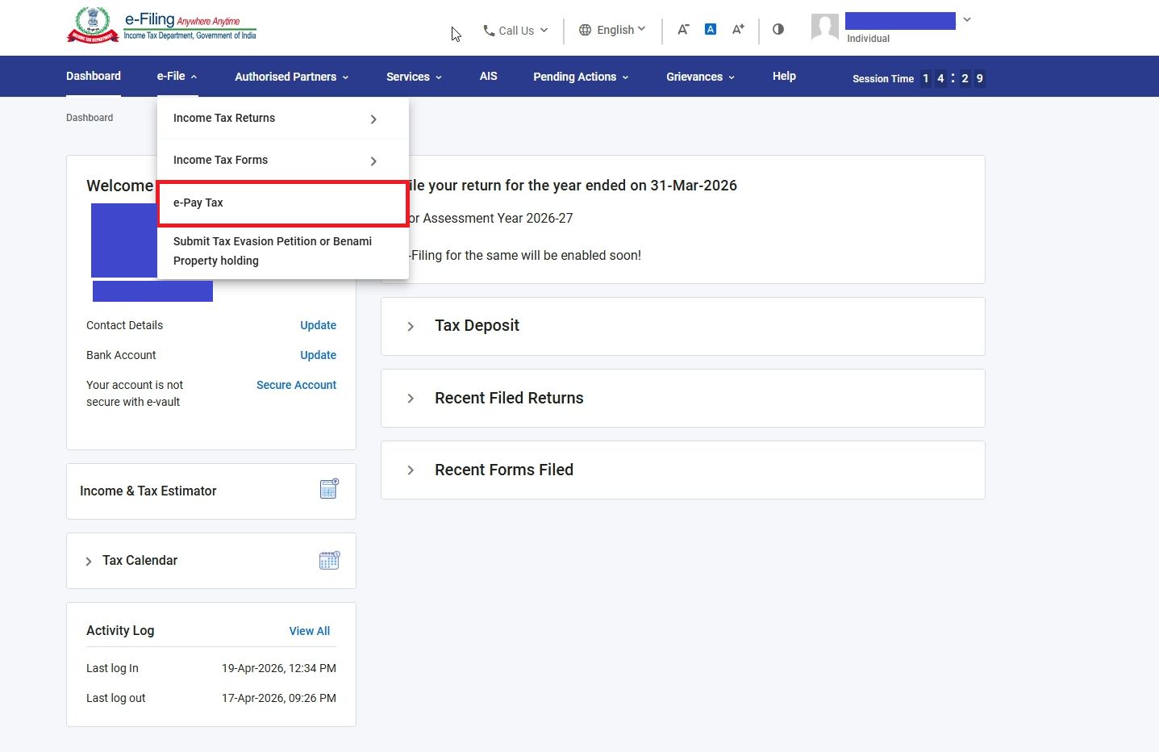1159x752 pixels.
Task: Open the Income & Tax Estimator calculator icon
Action: tap(329, 489)
